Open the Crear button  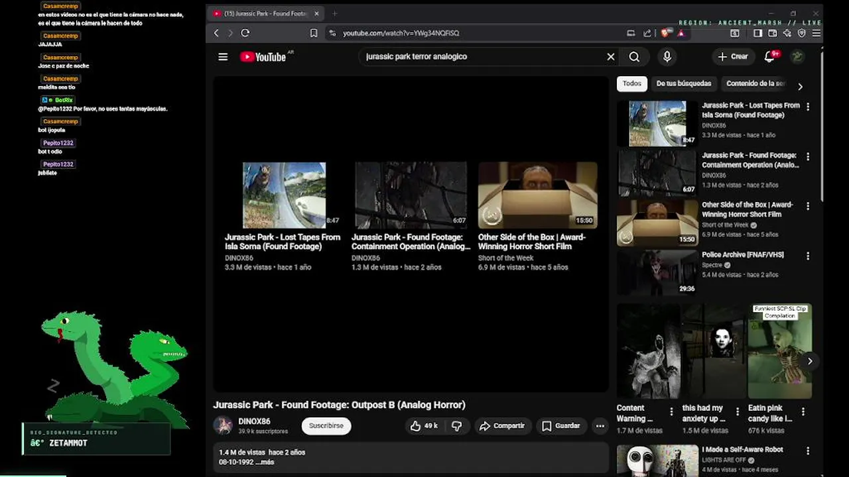733,57
